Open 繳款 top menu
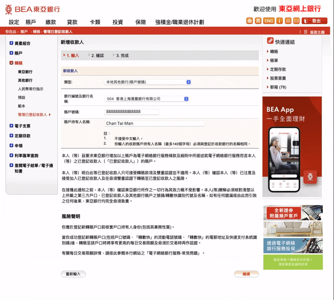The width and height of the screenshot is (334, 300). (51, 22)
